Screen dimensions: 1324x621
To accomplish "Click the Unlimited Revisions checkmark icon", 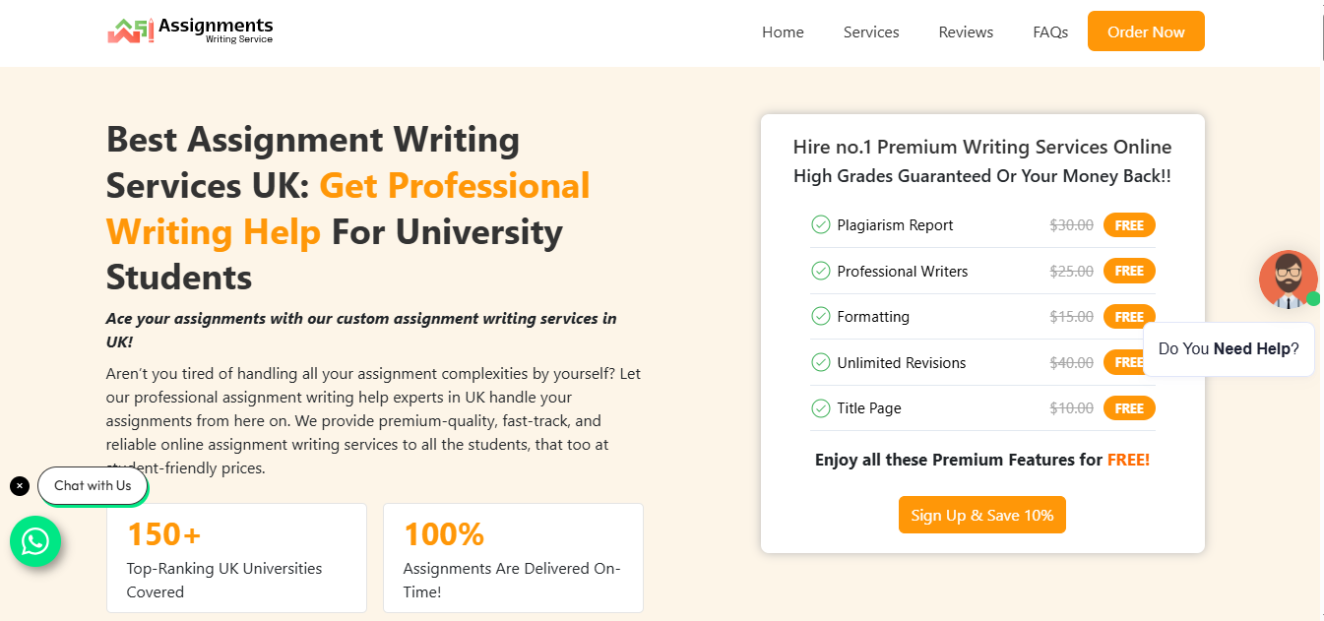I will (820, 362).
